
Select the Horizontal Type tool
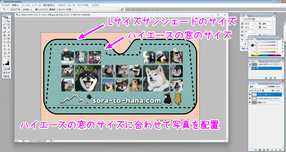9,46
